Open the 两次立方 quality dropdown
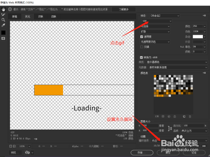This screenshot has height=157, width=210. [194, 131]
